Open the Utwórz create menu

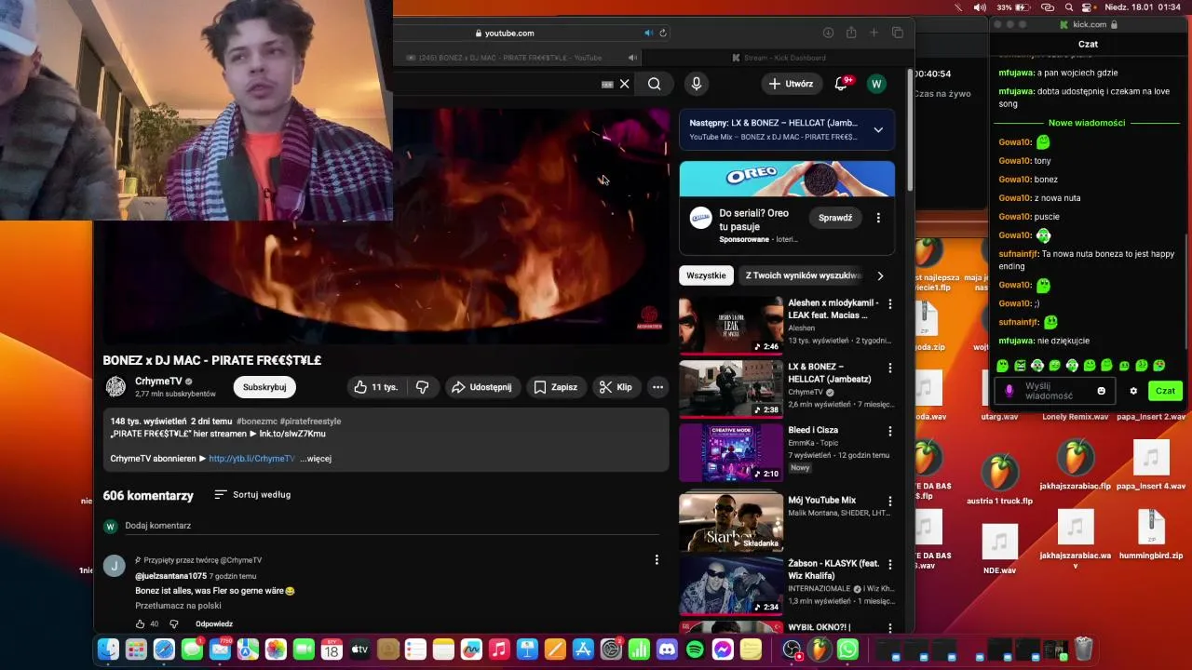pos(791,84)
